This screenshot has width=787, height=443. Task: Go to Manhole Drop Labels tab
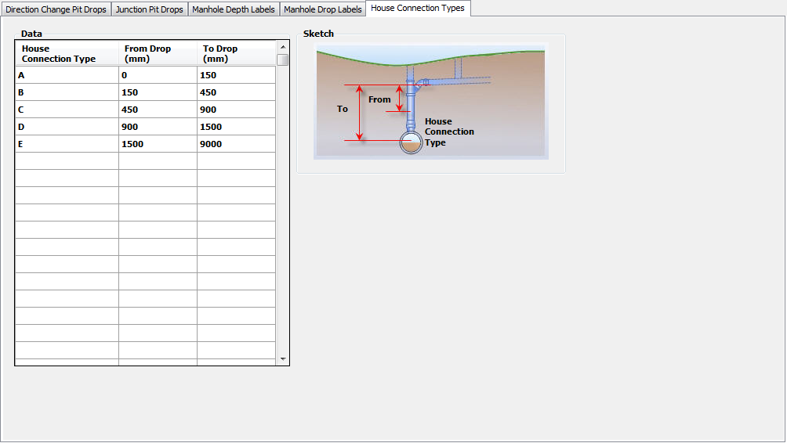322,9
